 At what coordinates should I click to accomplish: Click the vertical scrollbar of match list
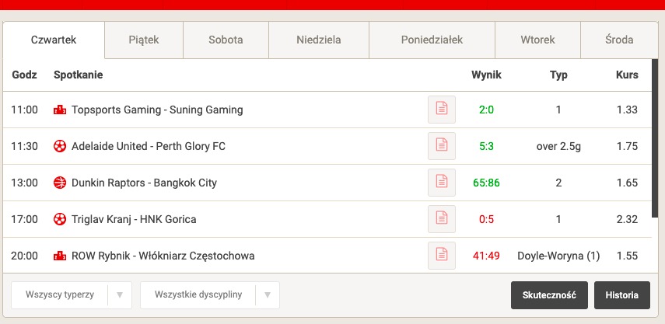tap(655, 139)
